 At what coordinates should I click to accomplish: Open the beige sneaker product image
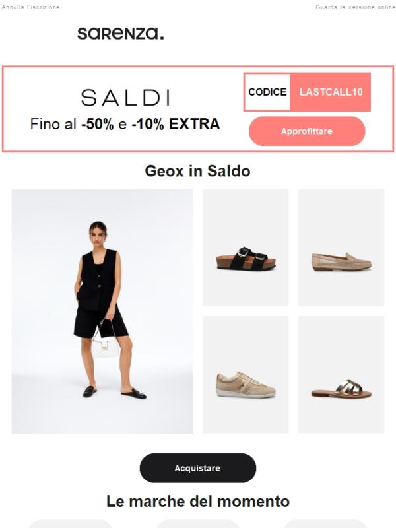pos(246,374)
